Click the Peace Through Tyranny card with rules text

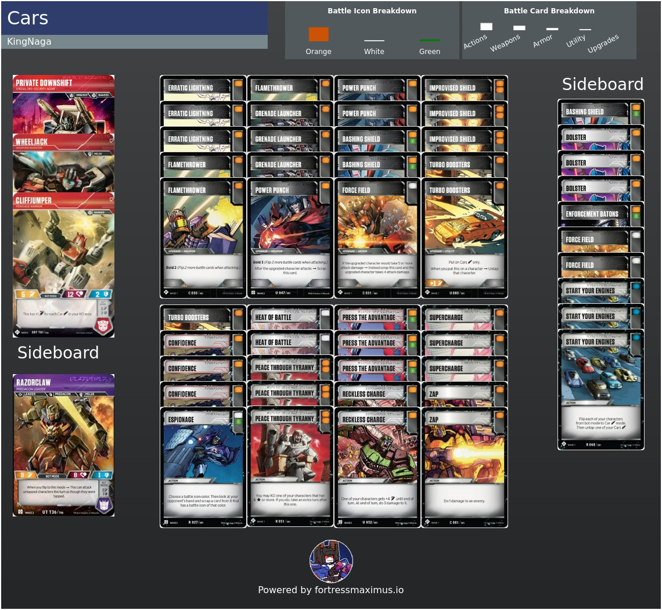(x=290, y=467)
